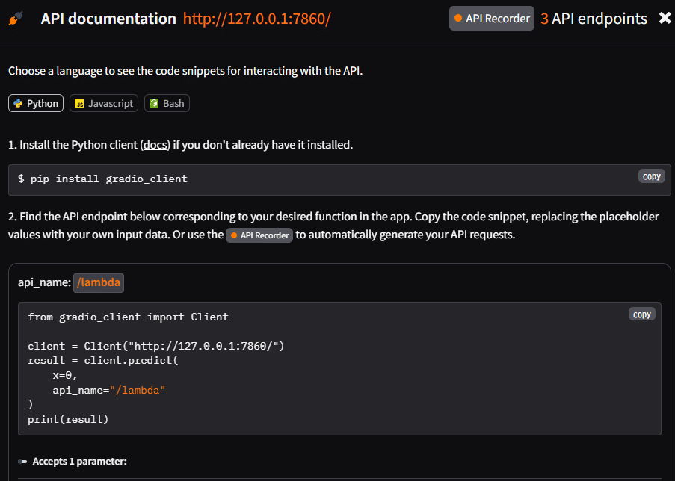Open the http://127.0.0.1:7860/ URL link
Viewport: 675px width, 481px height.
coord(257,19)
